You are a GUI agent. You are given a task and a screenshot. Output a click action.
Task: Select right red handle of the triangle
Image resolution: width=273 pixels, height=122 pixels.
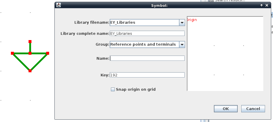coord(48,53)
